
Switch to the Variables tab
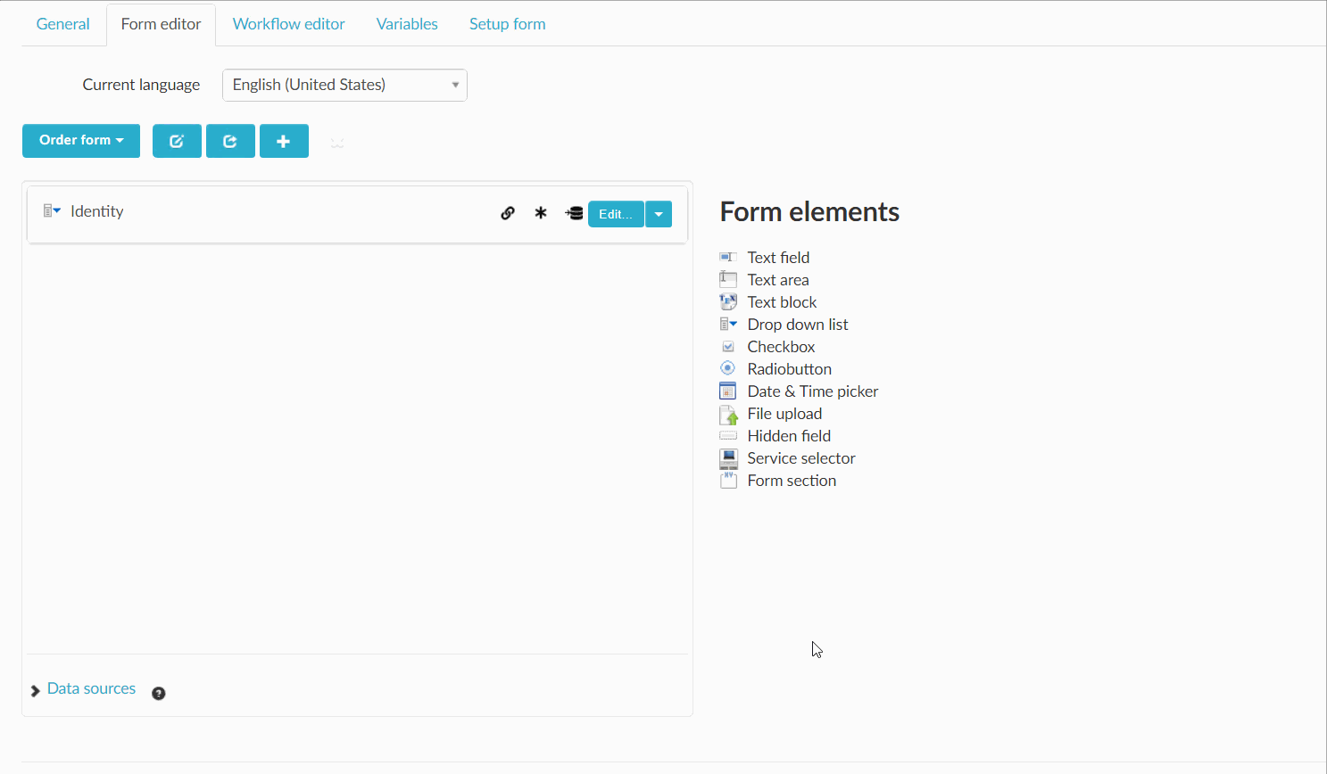pos(407,24)
